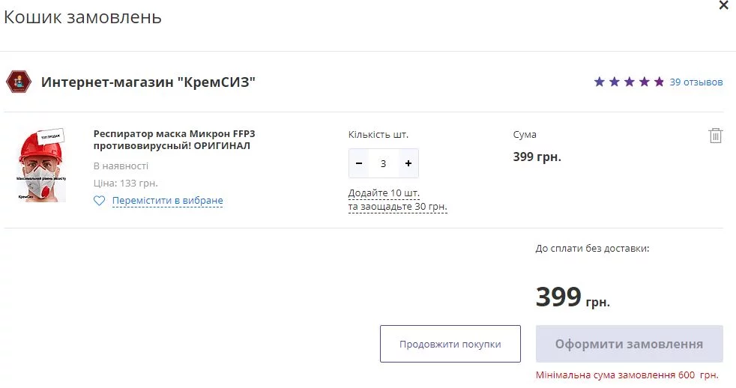Increase quantity with the plus button
The width and height of the screenshot is (736, 388).
tap(408, 163)
